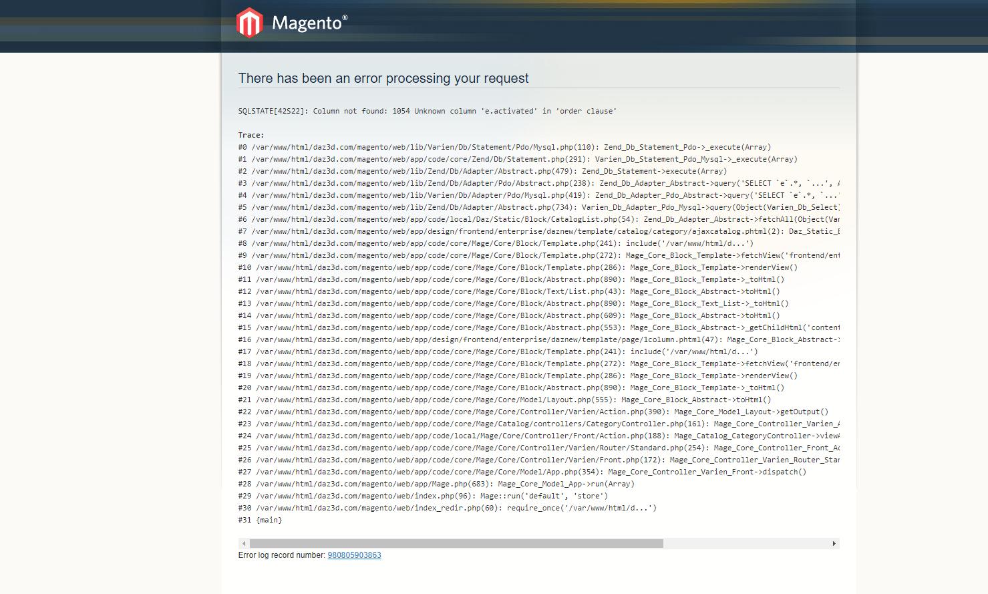Click trace line #8 Template.php(241) include
Image resolution: width=988 pixels, height=594 pixels.
click(x=496, y=243)
